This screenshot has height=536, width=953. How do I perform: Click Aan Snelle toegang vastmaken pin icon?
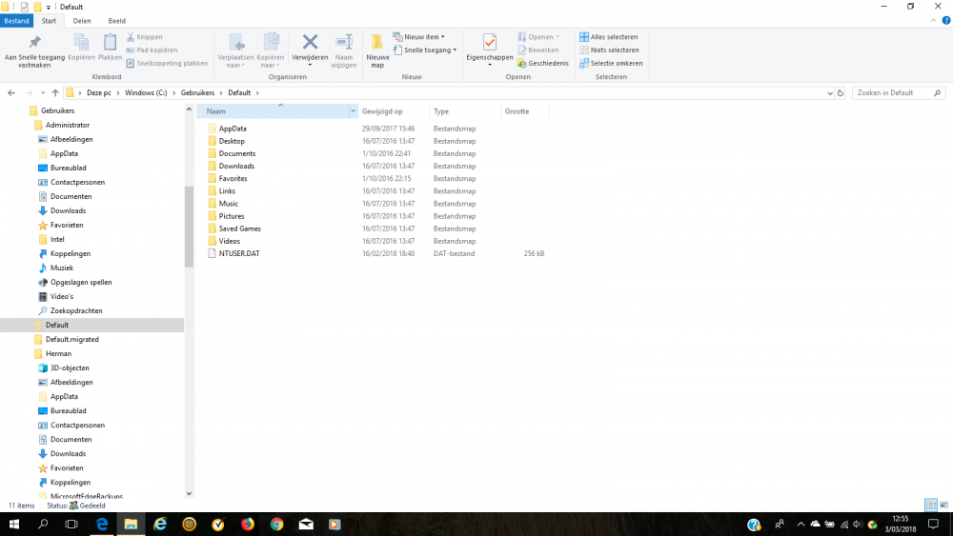coord(34,44)
